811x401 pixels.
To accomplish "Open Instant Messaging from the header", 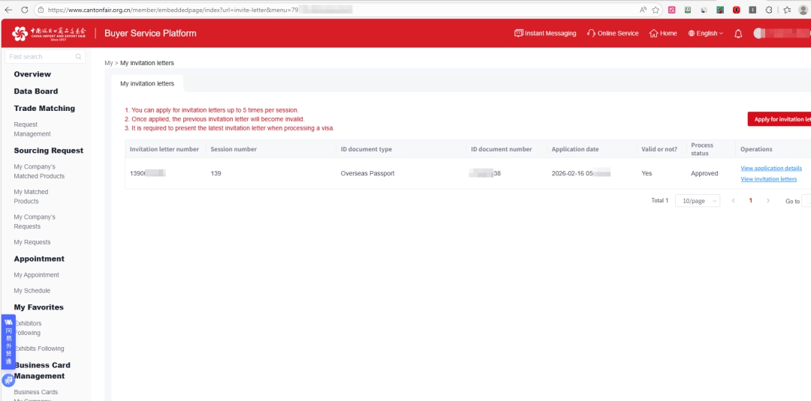I will [545, 34].
